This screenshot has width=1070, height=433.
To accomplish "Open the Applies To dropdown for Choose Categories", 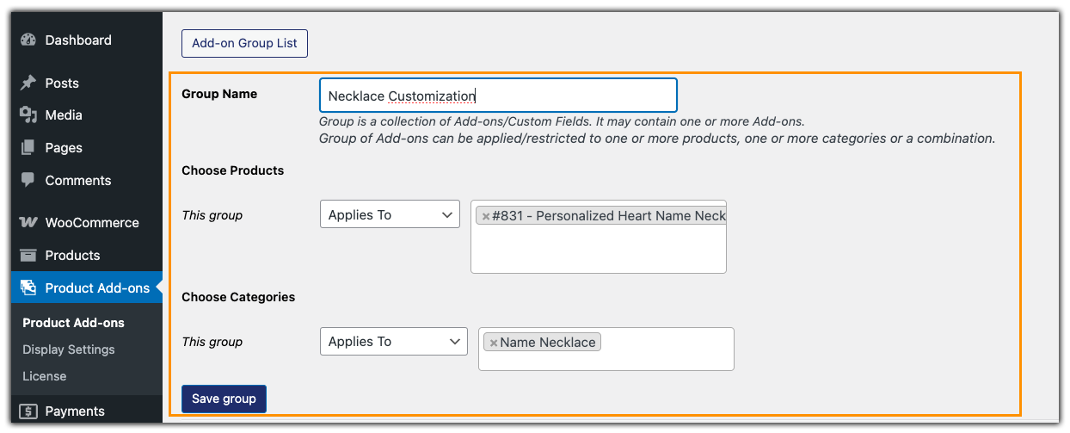I will point(393,342).
